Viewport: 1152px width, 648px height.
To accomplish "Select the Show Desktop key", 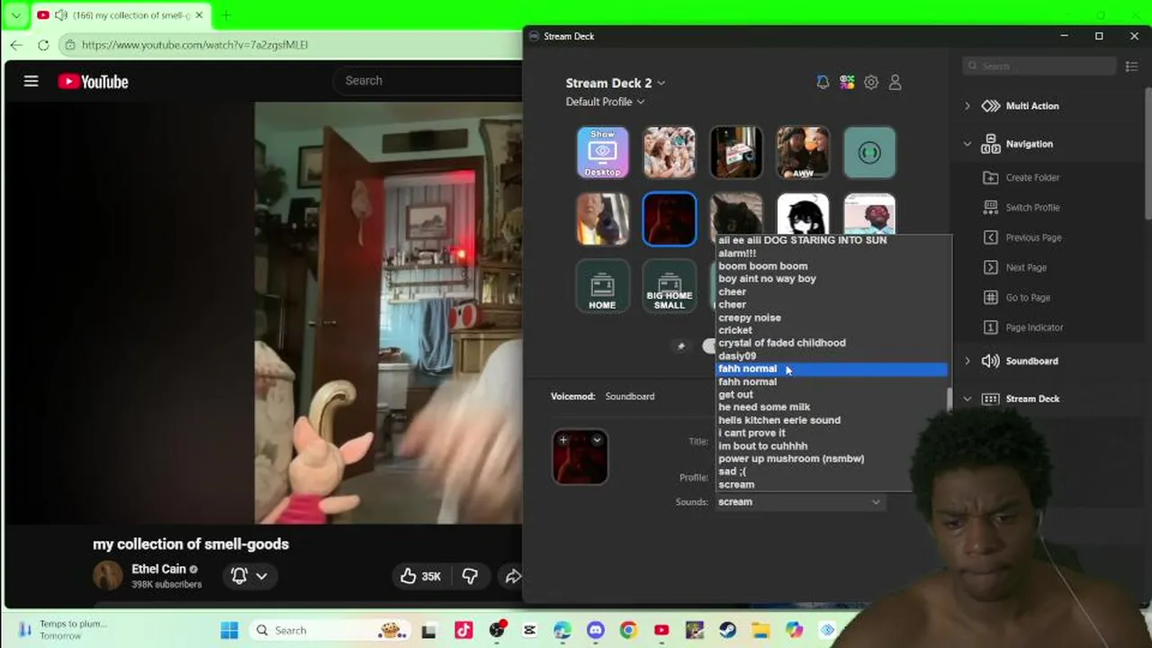I will (602, 152).
